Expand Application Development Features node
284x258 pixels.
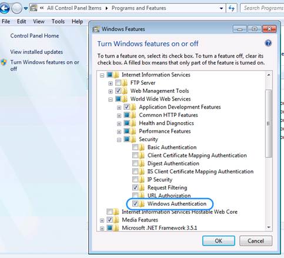tap(119, 108)
